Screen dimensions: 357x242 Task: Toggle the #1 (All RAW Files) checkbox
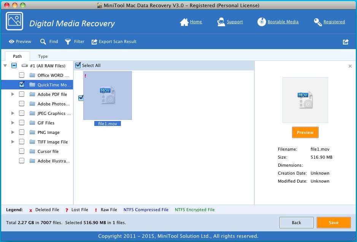[14, 65]
